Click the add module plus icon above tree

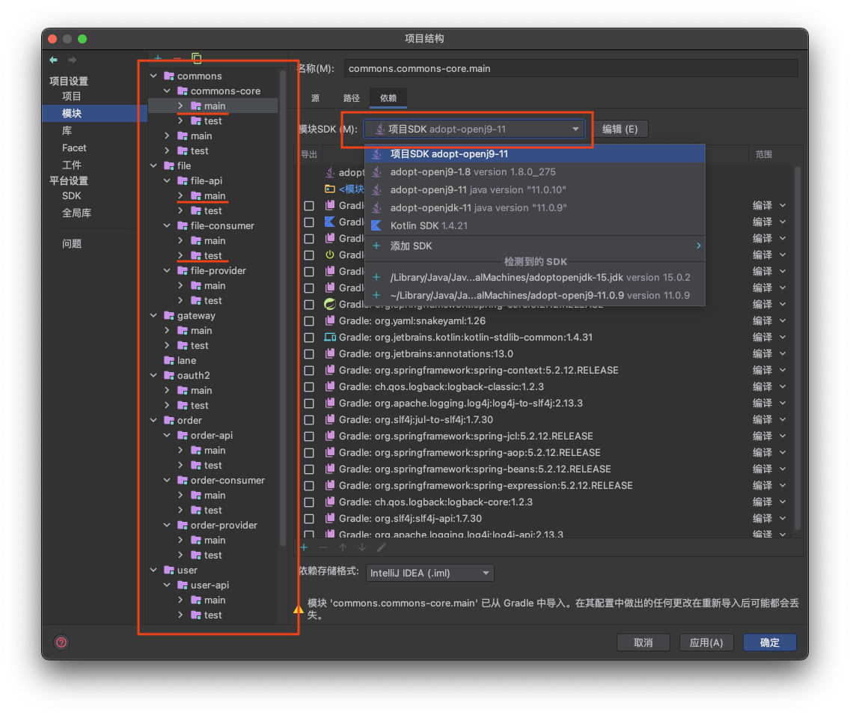(x=158, y=58)
